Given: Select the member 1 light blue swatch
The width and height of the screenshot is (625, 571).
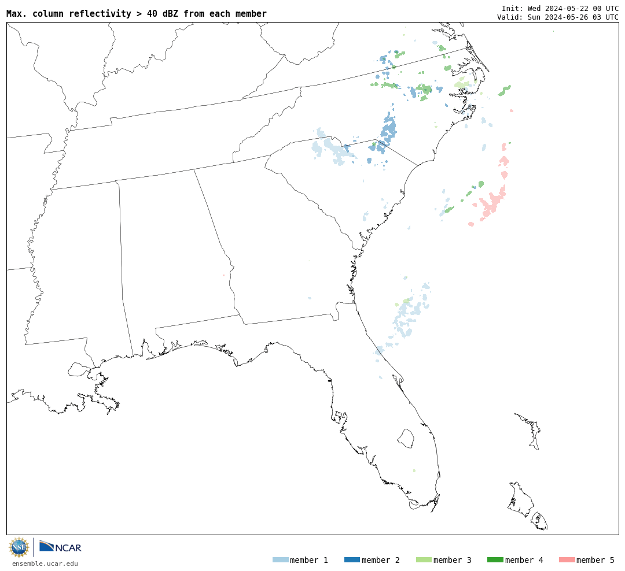Looking at the screenshot, I should coord(280,560).
